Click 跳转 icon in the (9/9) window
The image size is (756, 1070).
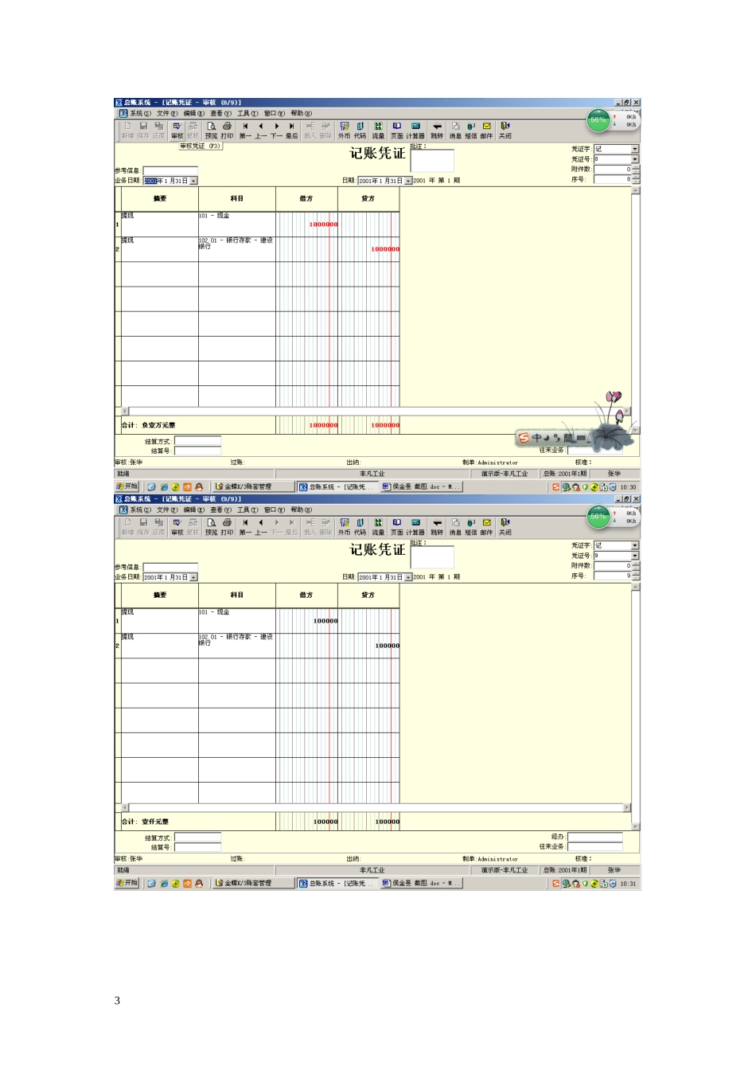pos(437,527)
